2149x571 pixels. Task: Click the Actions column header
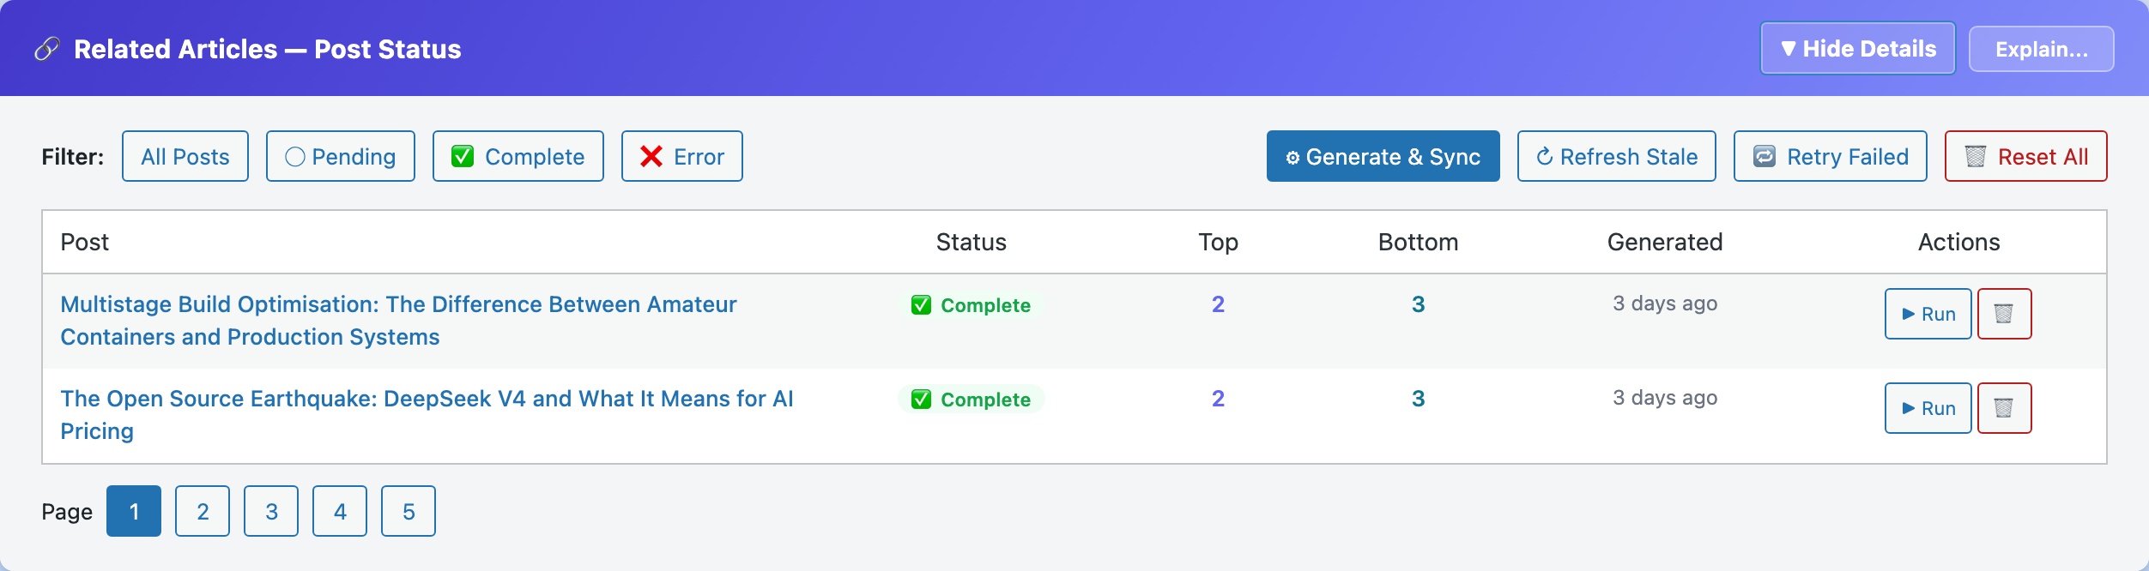coord(1958,242)
